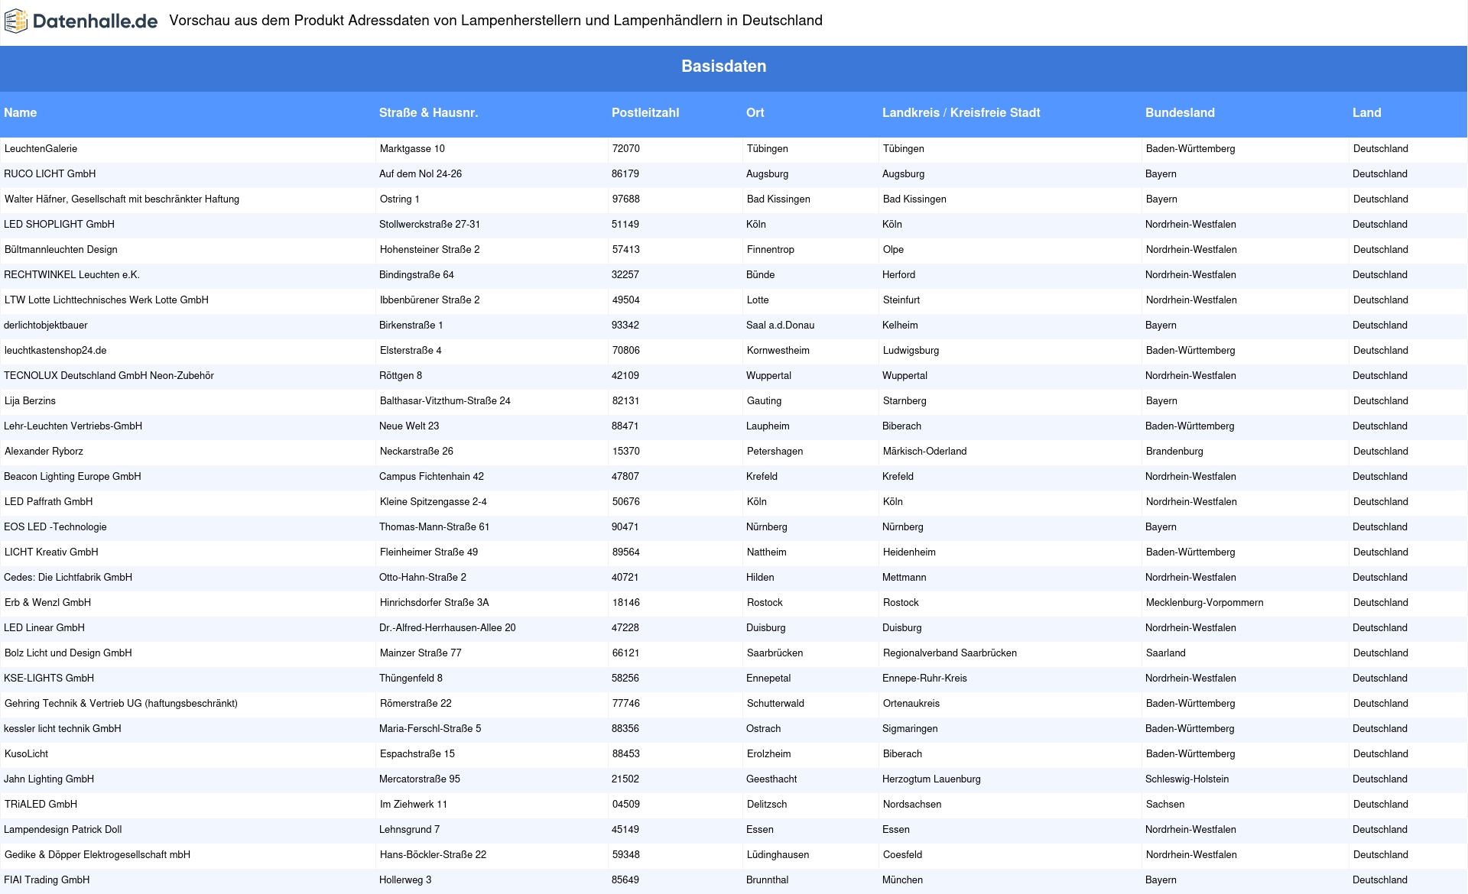
Task: Select RECHTWINKEL Leuchten e.K. row name
Action: (72, 274)
